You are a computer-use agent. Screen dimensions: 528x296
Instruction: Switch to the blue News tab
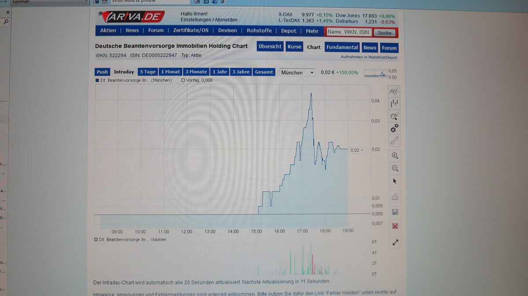tap(370, 47)
